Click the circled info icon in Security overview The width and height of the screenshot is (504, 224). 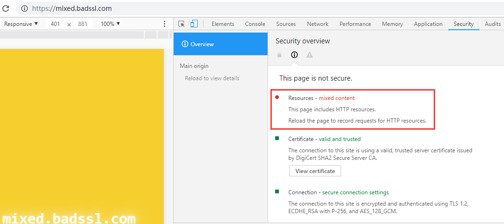click(294, 55)
